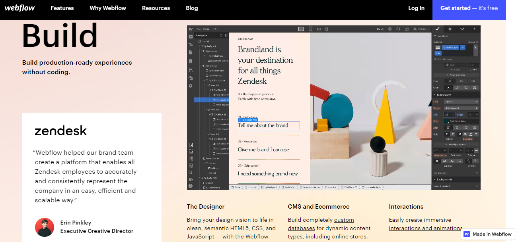Switch the canvas to the mobile portrait view

tap(327, 29)
